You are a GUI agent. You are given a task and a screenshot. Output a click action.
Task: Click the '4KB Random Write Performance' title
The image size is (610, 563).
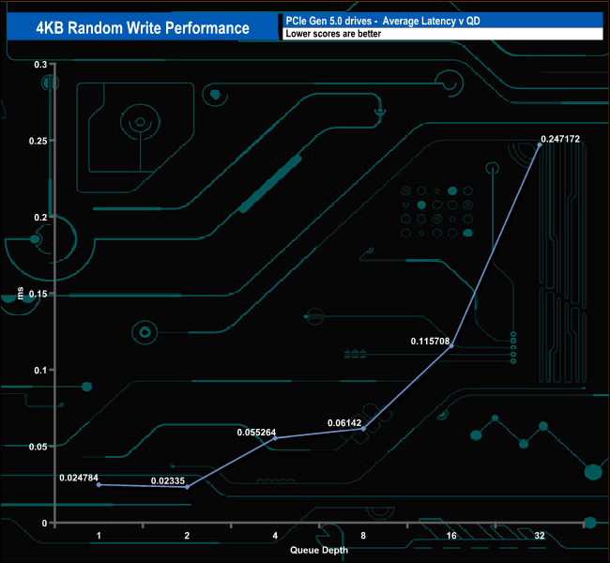[x=143, y=28]
